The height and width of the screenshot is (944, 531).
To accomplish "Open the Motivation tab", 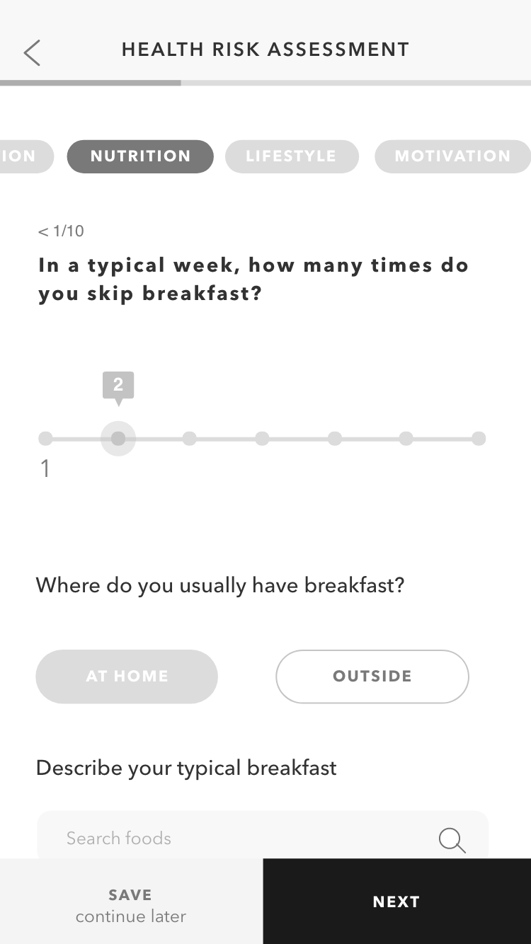I will 452,156.
